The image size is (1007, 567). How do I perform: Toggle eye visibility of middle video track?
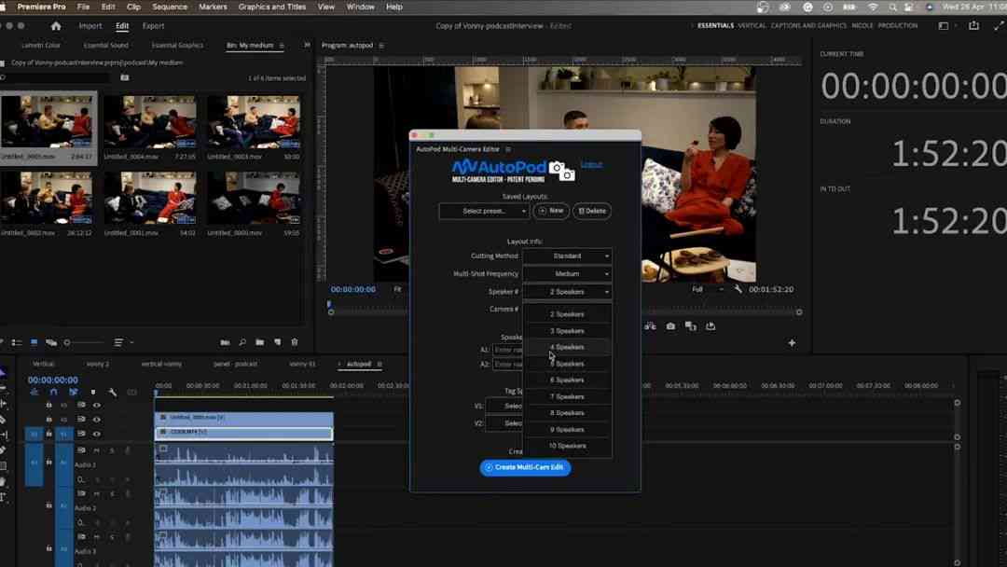[96, 420]
